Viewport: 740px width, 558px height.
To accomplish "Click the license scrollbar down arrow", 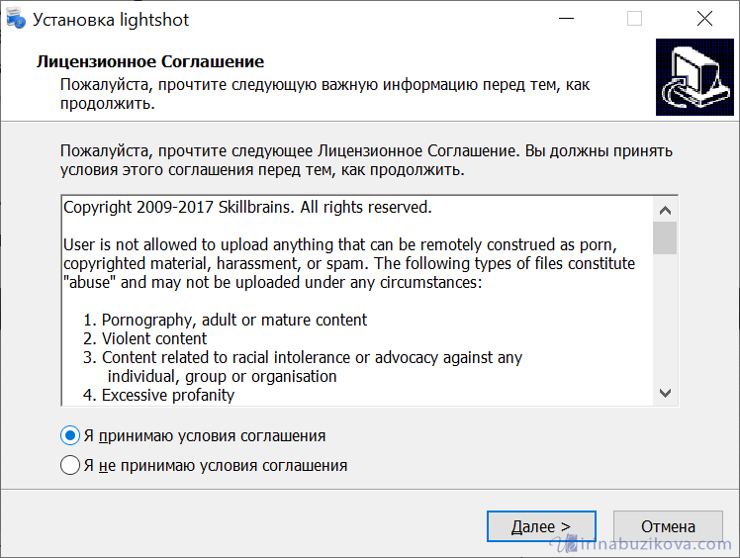I will point(665,392).
